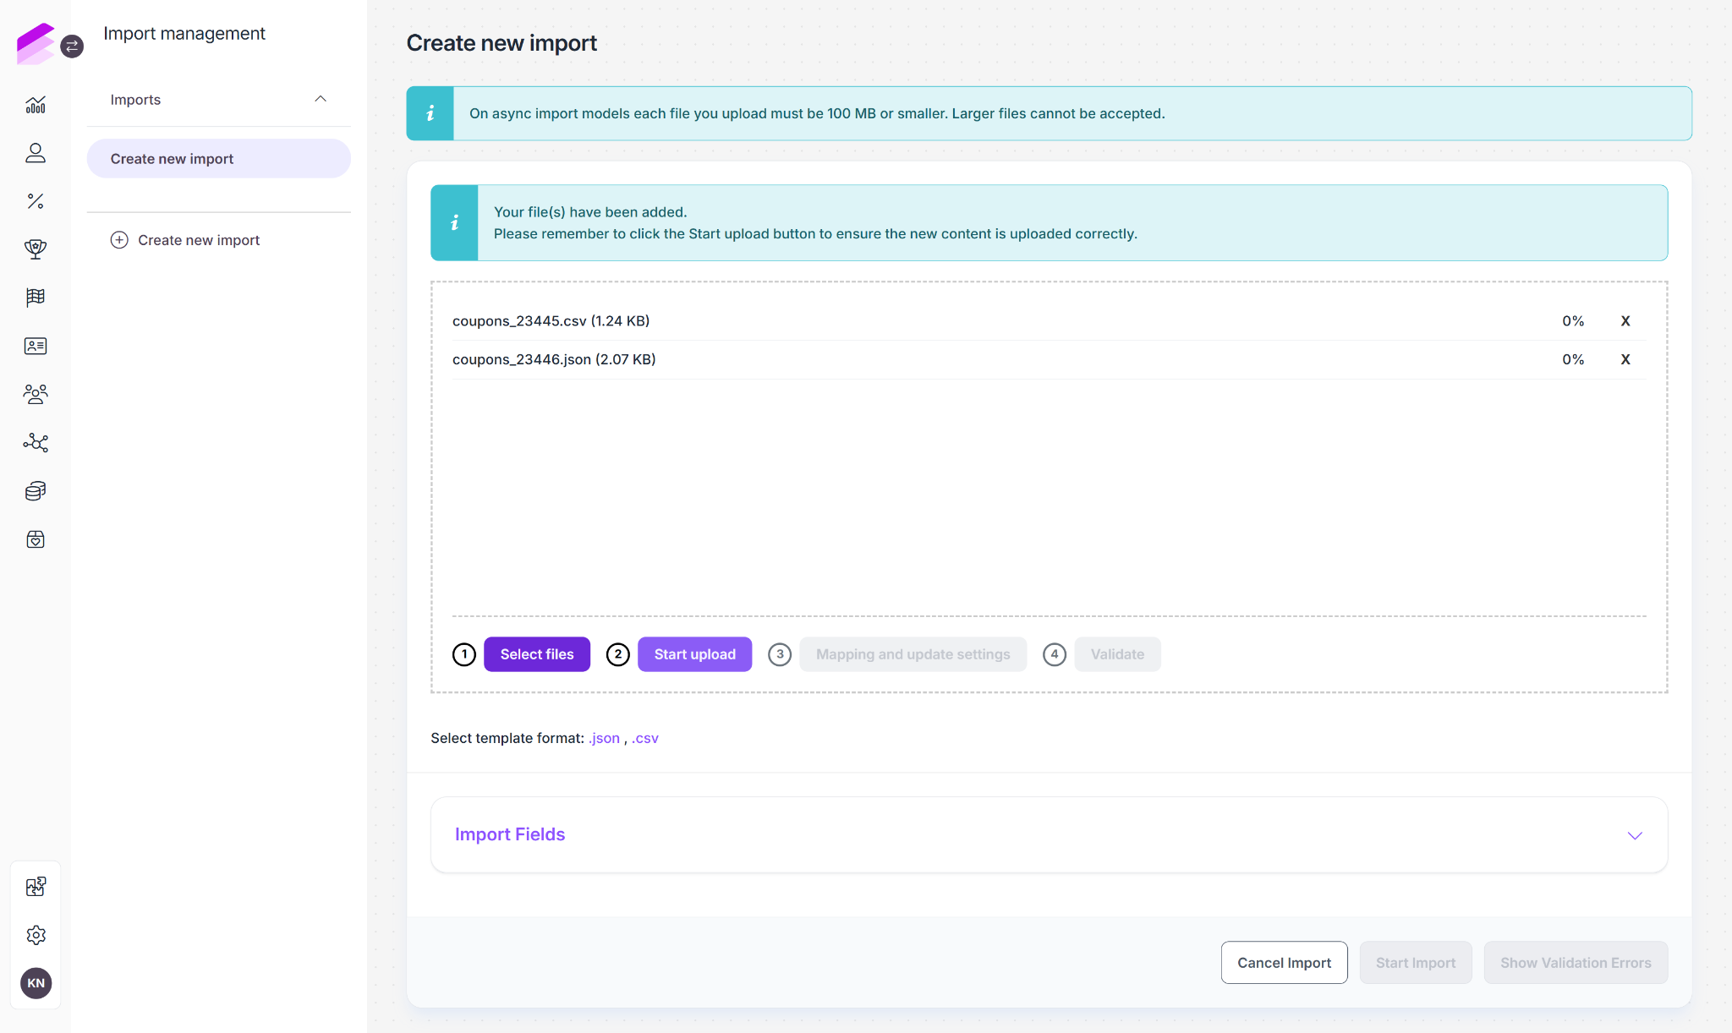The width and height of the screenshot is (1732, 1033).
Task: Open the user profile sidebar icon
Action: [x=36, y=153]
